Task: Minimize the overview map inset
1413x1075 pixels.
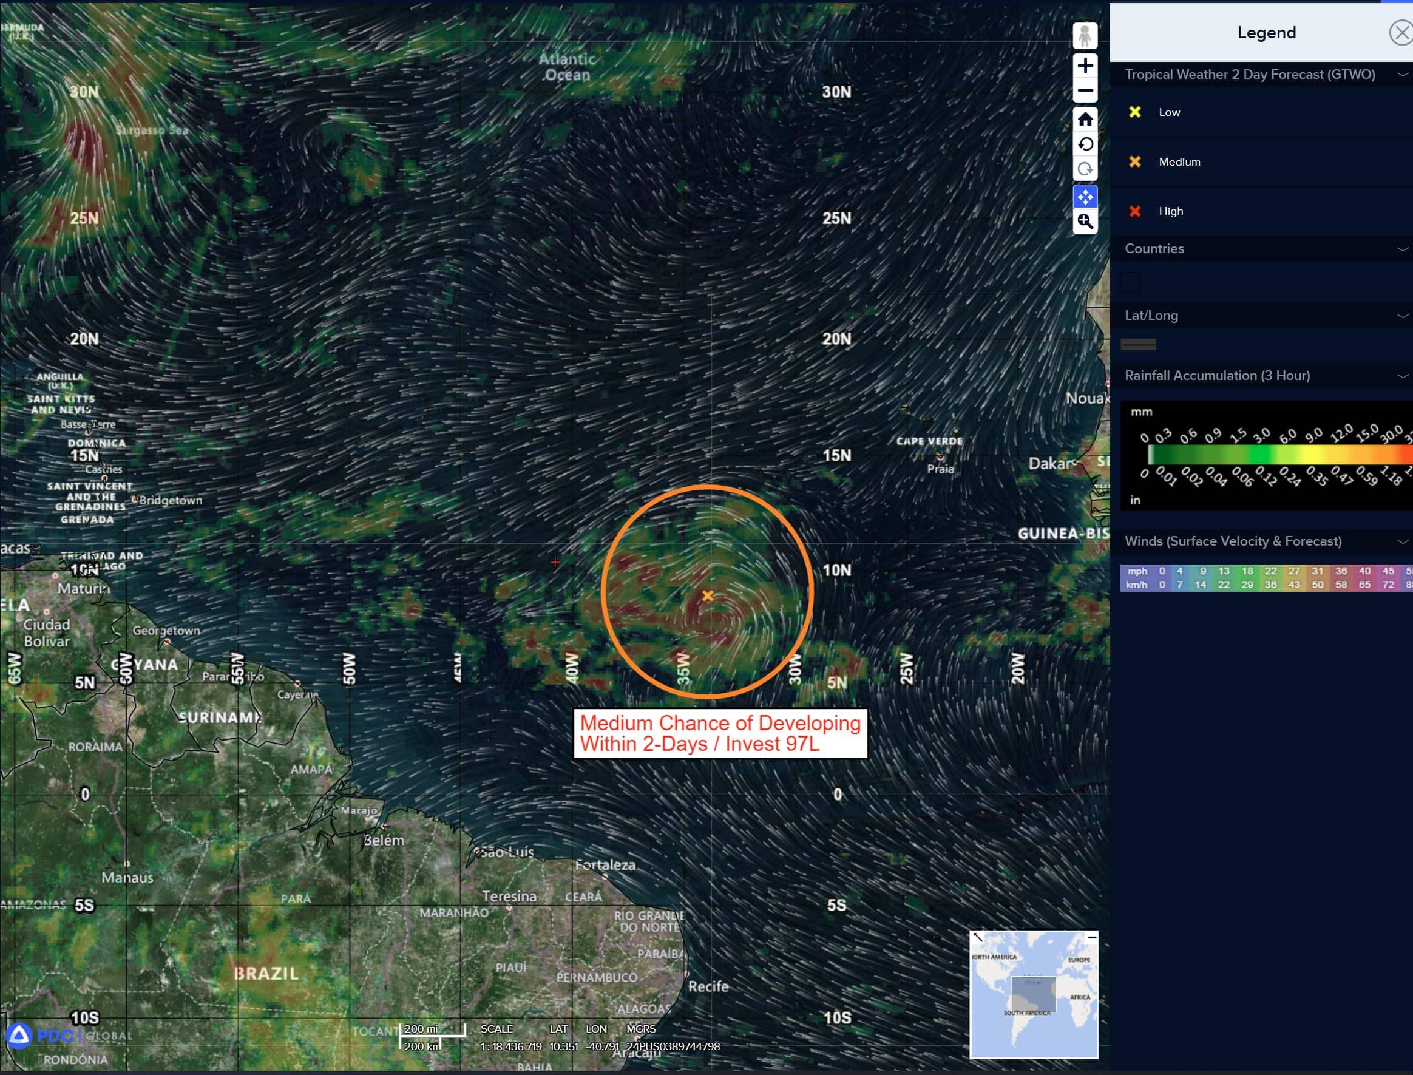Action: [1092, 937]
